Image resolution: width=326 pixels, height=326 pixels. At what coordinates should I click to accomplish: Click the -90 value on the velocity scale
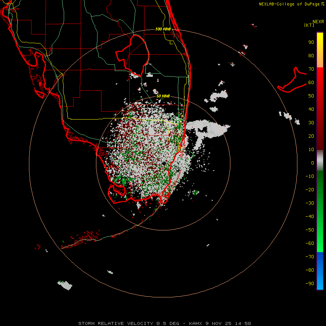pos(310,283)
